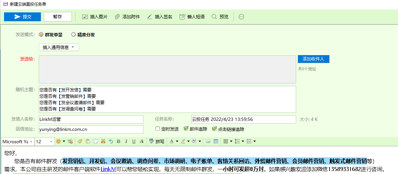Click 添加收件人 add recipients button
Screen dimensions: 398x174
point(314,59)
